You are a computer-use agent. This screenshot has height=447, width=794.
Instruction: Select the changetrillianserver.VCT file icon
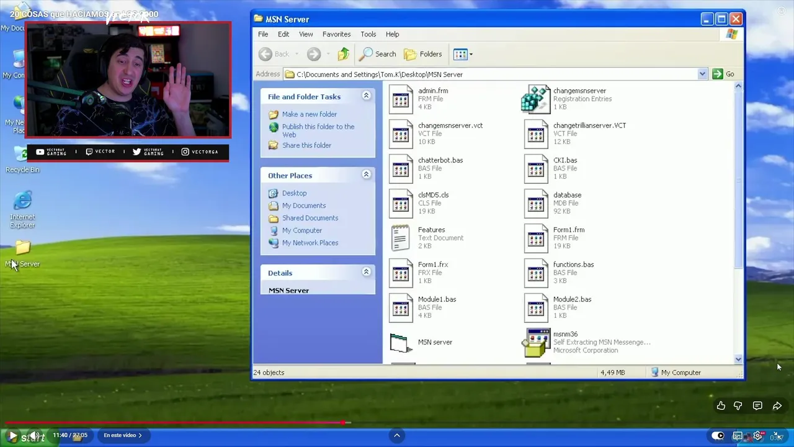coord(536,134)
